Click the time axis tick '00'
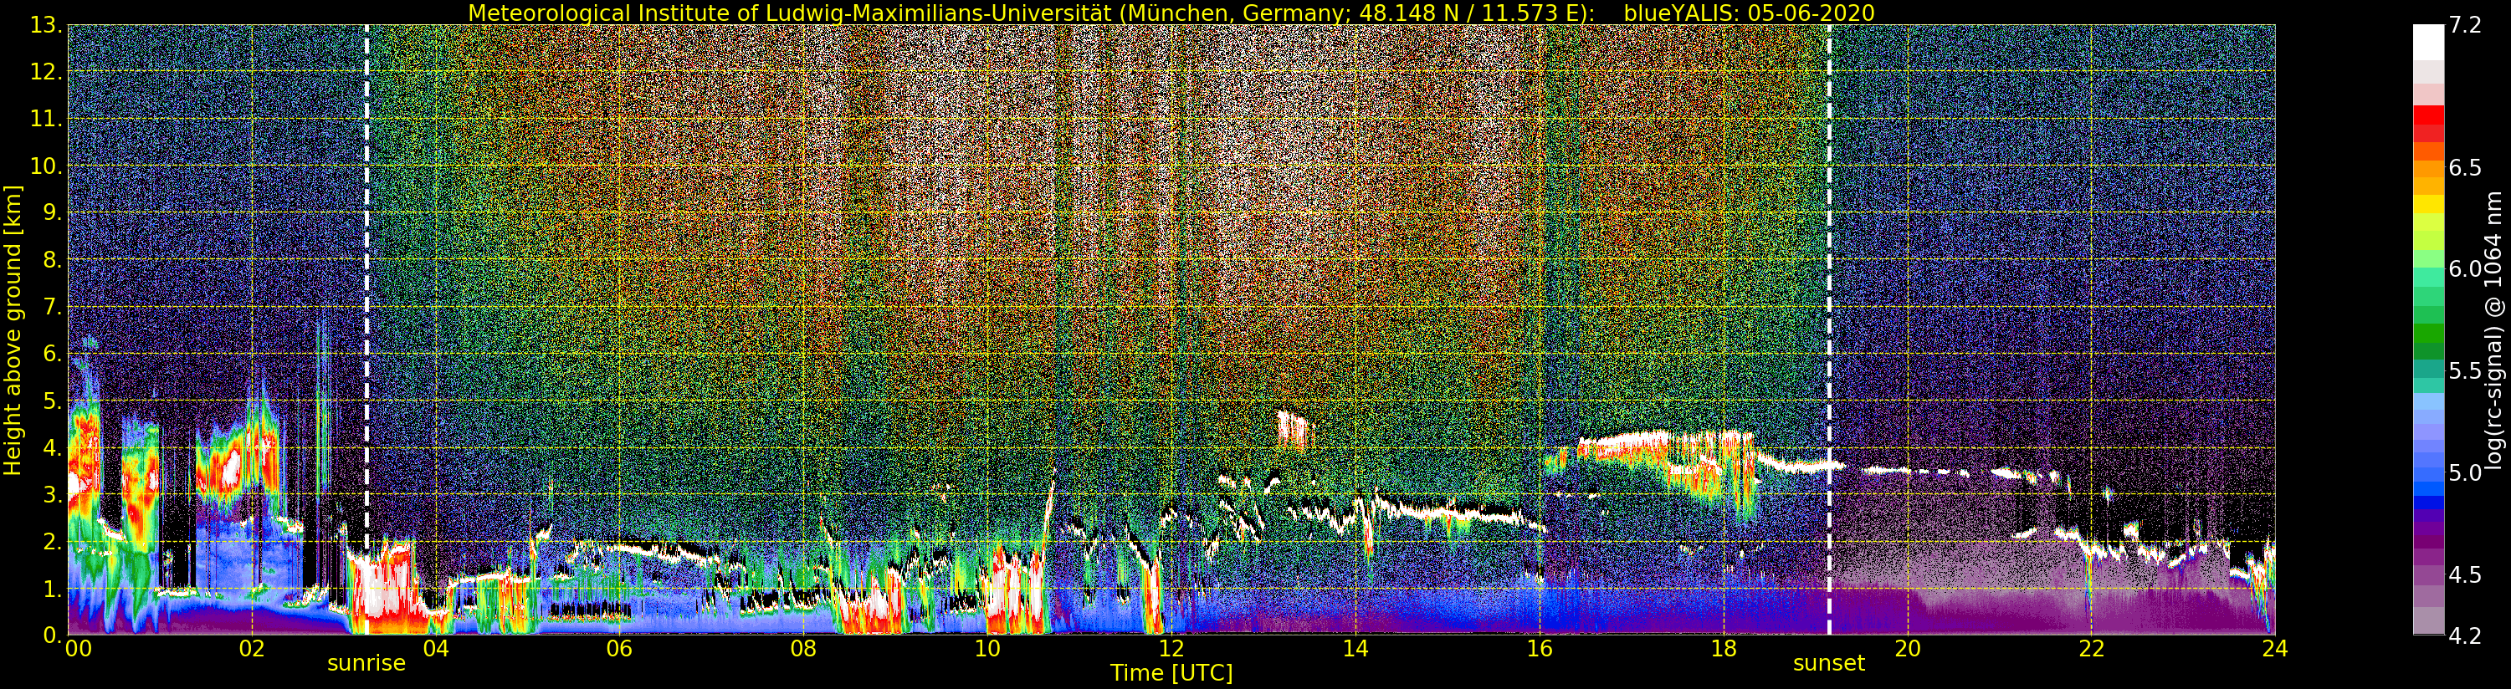The image size is (2511, 689). pyautogui.click(x=78, y=648)
